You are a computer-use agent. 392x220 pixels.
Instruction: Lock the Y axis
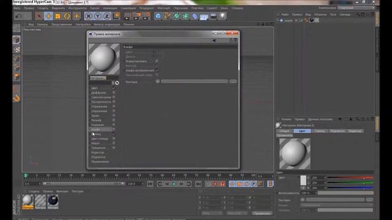[97, 16]
